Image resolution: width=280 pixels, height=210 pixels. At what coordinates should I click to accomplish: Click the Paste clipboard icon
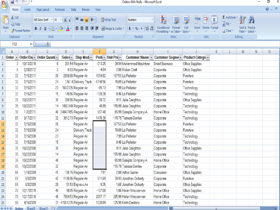pyautogui.click(x=6, y=20)
